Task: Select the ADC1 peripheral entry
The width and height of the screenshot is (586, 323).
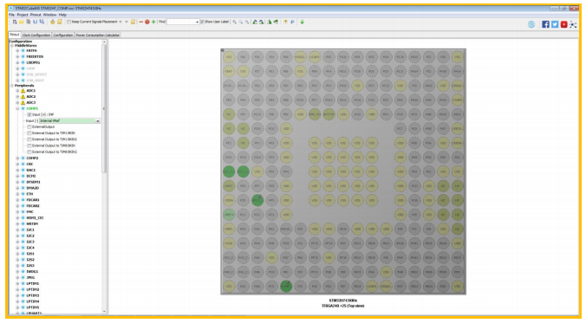Action: point(30,91)
